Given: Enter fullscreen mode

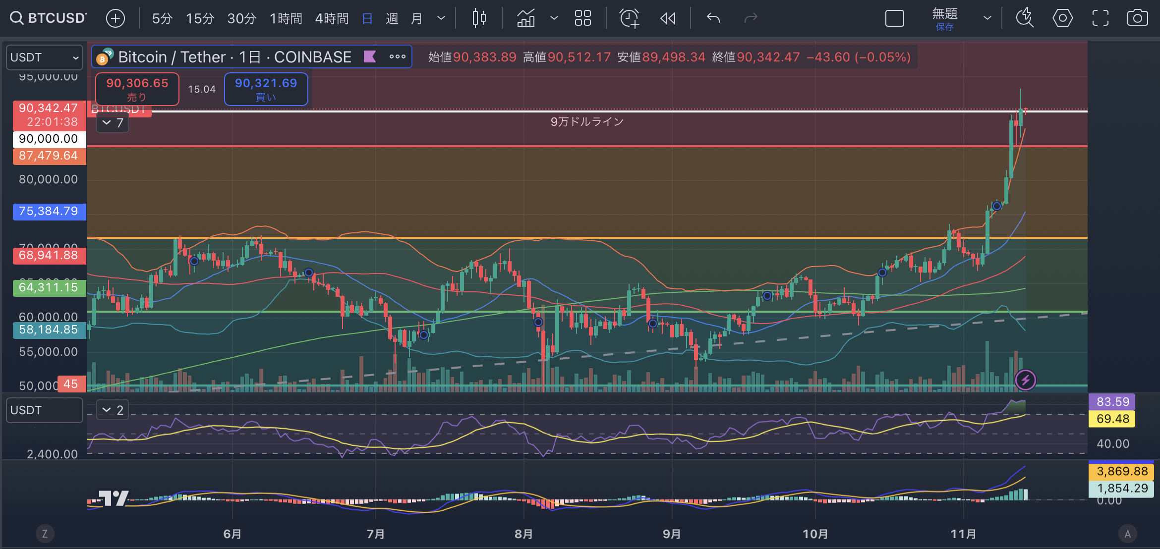Looking at the screenshot, I should tap(1100, 19).
